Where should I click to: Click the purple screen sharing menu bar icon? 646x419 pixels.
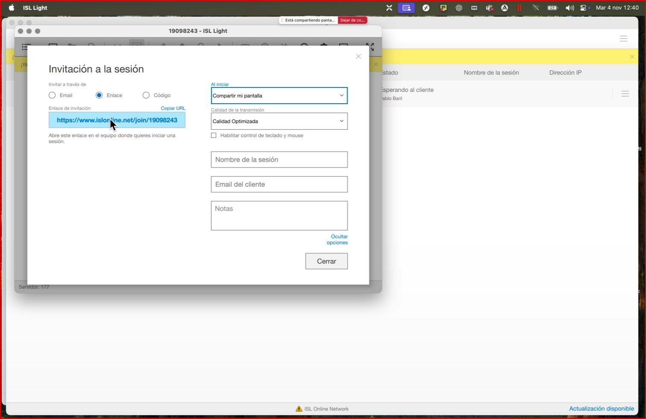(x=406, y=8)
